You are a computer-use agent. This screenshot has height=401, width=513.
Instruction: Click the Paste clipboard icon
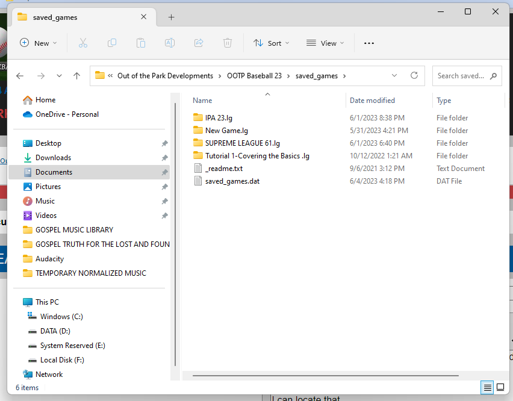[141, 43]
